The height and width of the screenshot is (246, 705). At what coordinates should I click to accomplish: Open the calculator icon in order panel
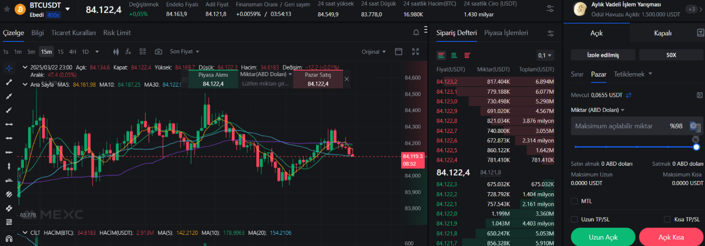coord(700,94)
